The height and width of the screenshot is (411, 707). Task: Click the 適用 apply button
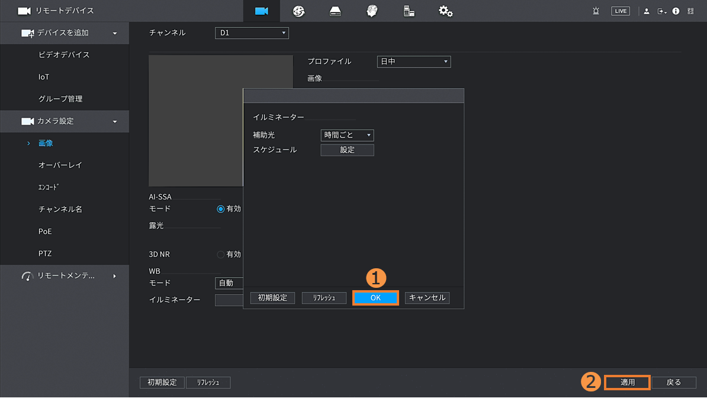pyautogui.click(x=627, y=383)
